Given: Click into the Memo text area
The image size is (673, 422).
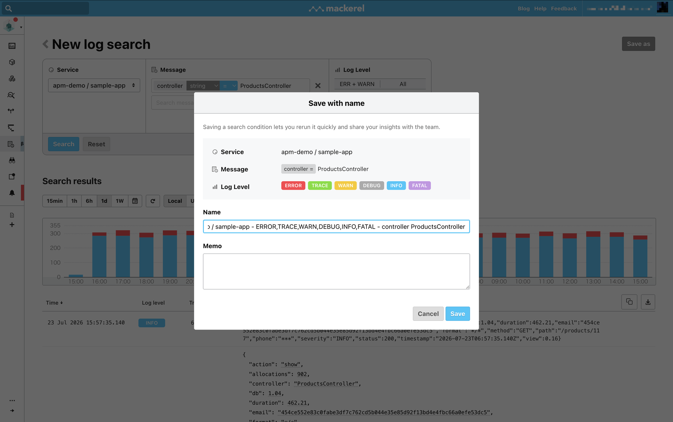Looking at the screenshot, I should coord(336,271).
